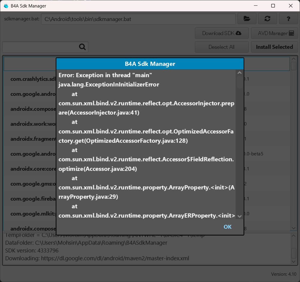Click the open folder icon button
Viewport: 300px width, 282px height.
pos(247,19)
